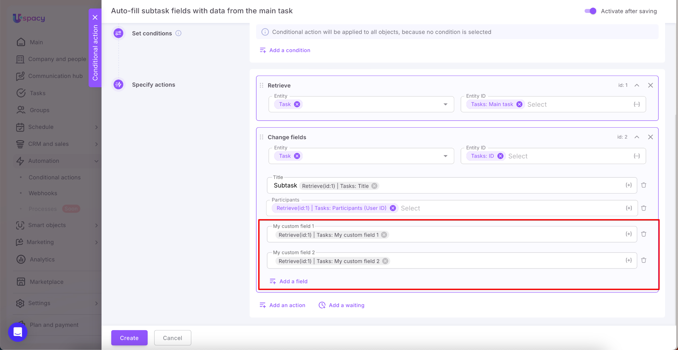This screenshot has height=350, width=678.
Task: Delete the Title field with trash icon
Action: tap(644, 185)
